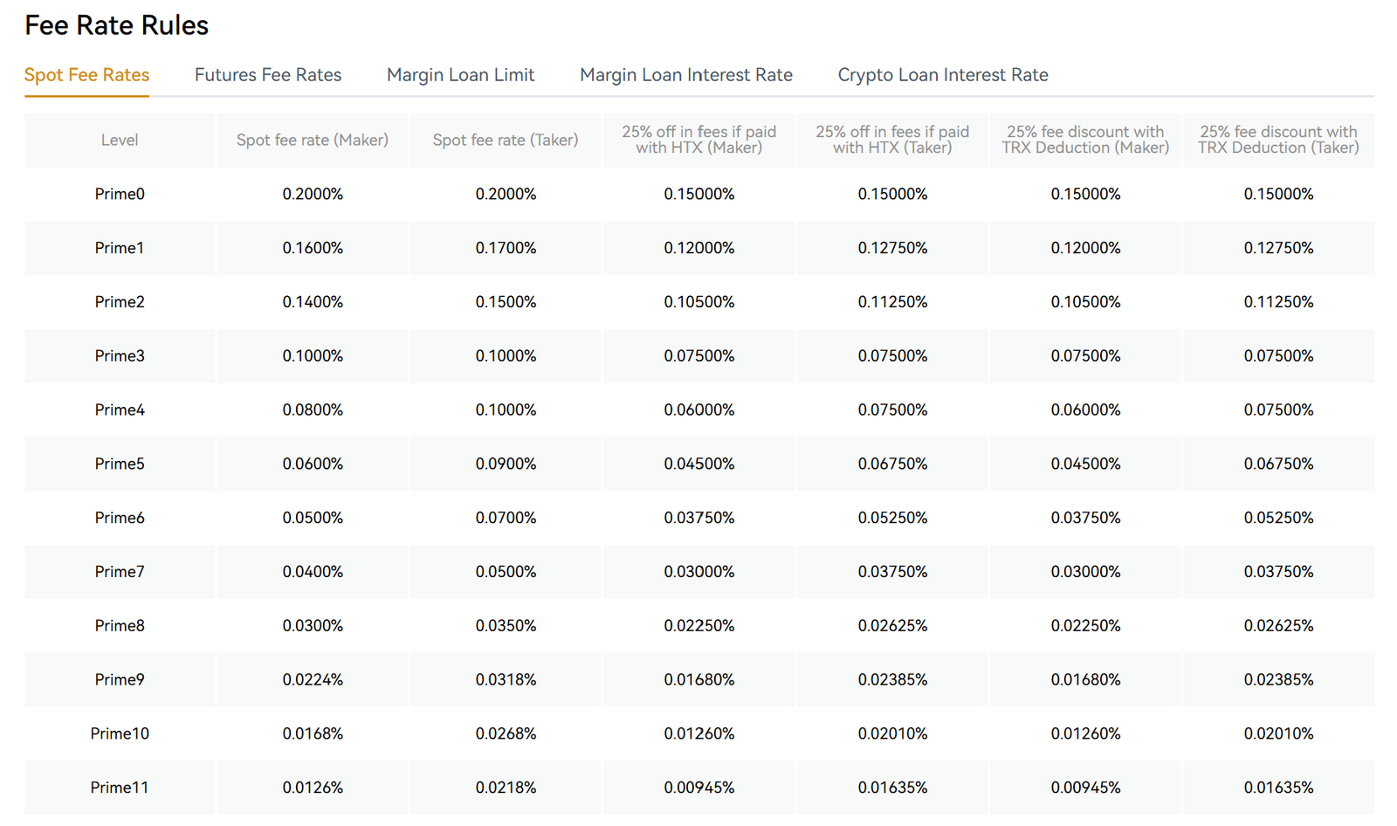Click the 0.2000% Maker rate for Prime0
The image size is (1397, 826).
tap(312, 194)
